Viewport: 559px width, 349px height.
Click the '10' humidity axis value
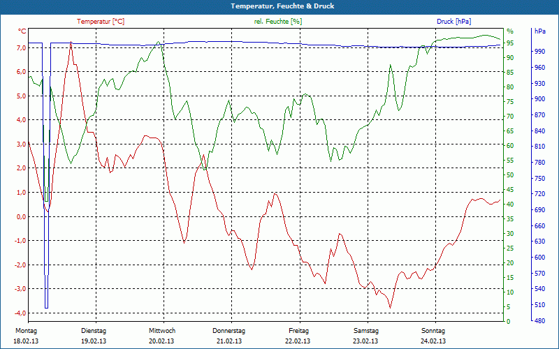click(510, 292)
